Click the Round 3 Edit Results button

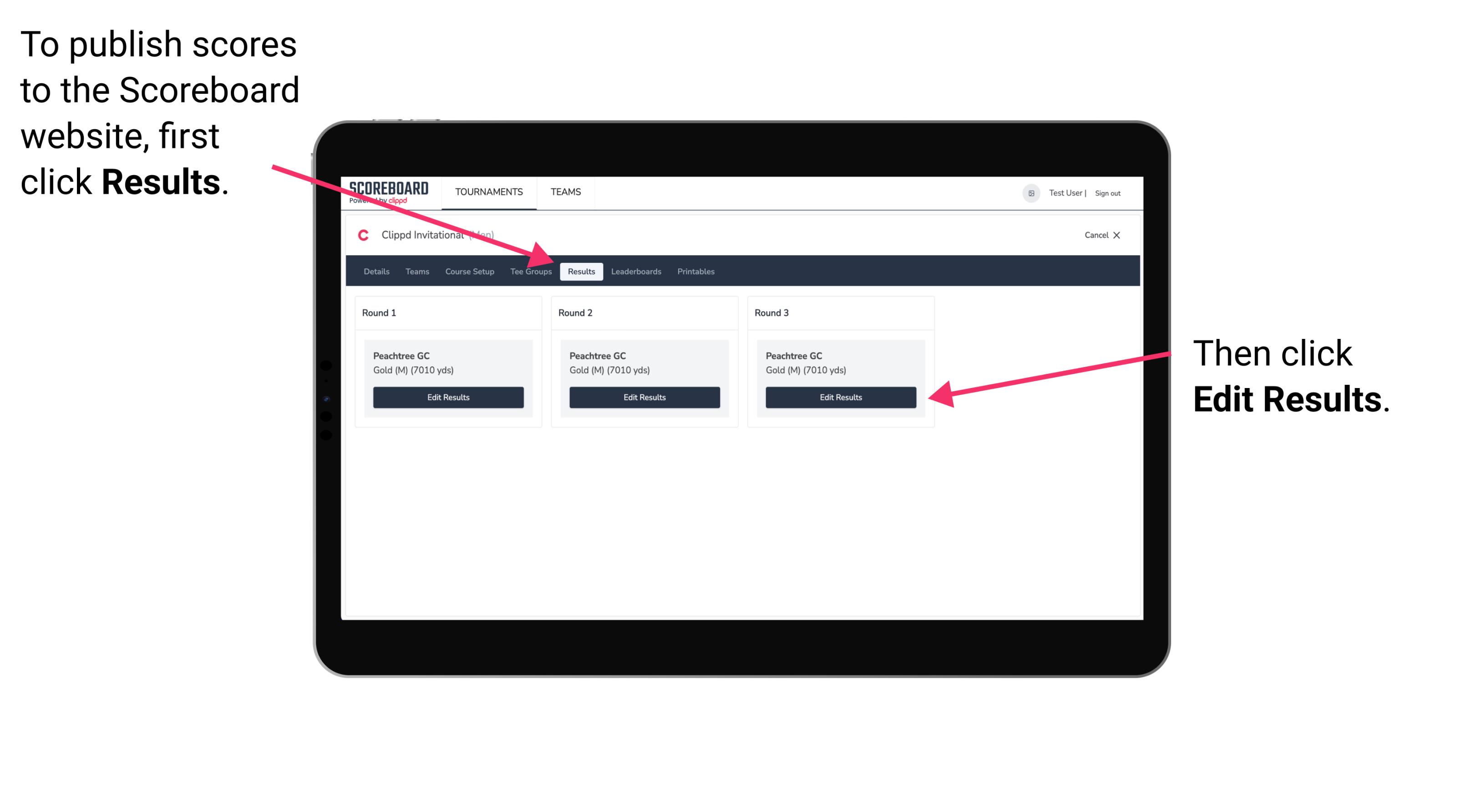coord(840,398)
